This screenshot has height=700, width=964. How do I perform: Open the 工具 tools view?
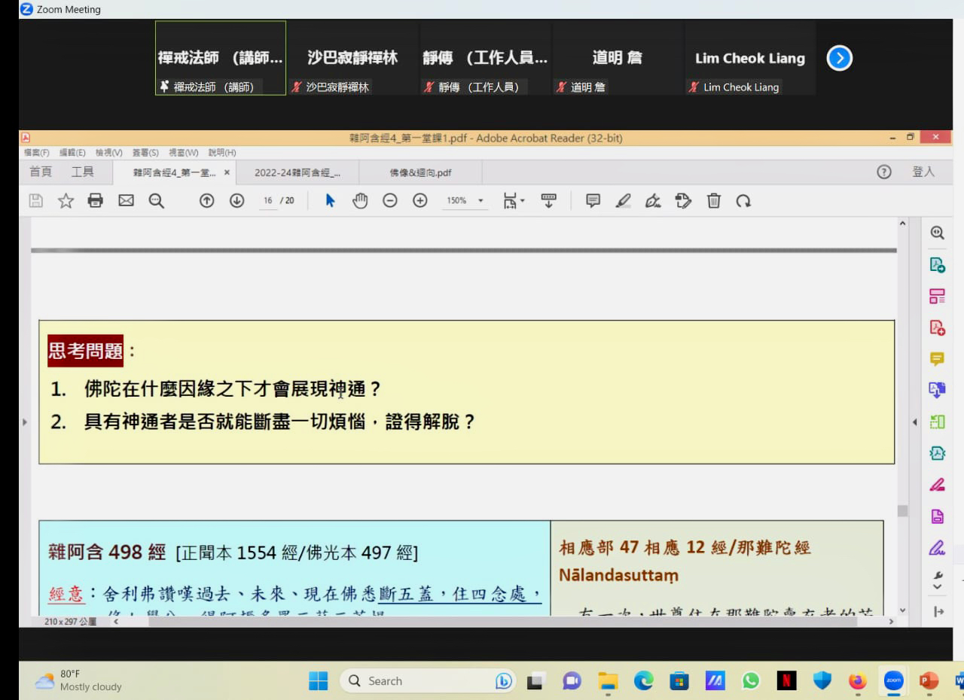pyautogui.click(x=82, y=172)
